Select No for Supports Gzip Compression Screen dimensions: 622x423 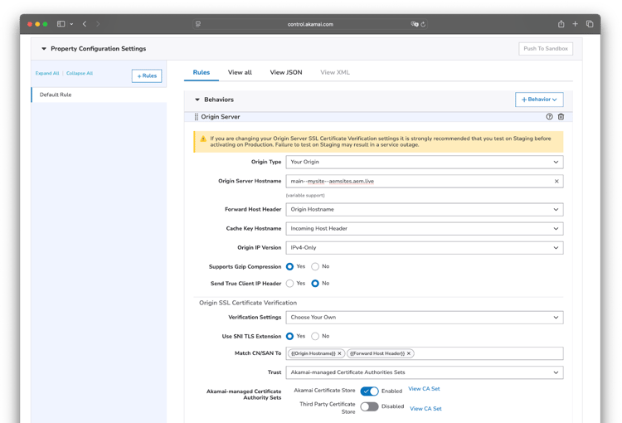tap(315, 267)
